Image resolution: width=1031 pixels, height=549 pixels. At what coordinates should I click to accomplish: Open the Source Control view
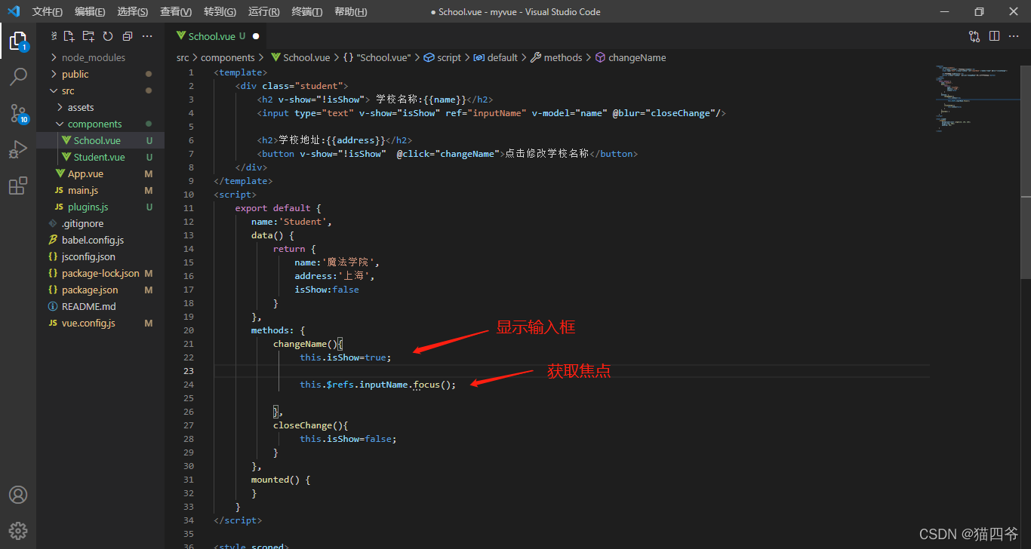[18, 113]
